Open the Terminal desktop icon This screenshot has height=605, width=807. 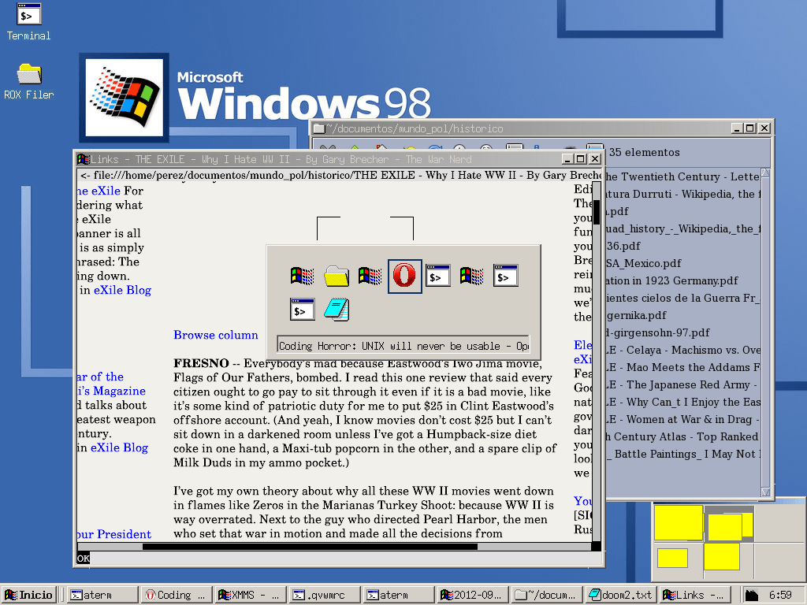pos(29,21)
